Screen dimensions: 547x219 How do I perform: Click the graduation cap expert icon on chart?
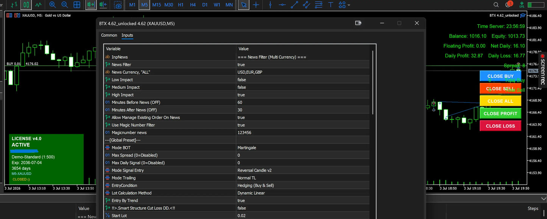coord(523,16)
